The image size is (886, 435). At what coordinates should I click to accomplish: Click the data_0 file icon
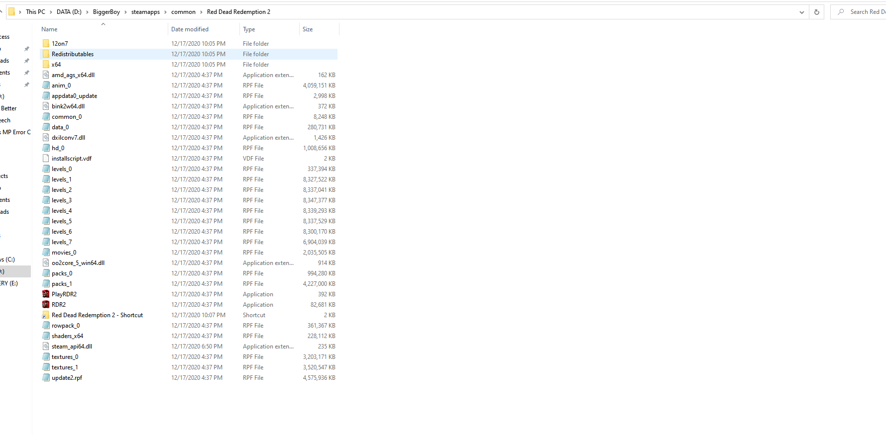pos(46,127)
